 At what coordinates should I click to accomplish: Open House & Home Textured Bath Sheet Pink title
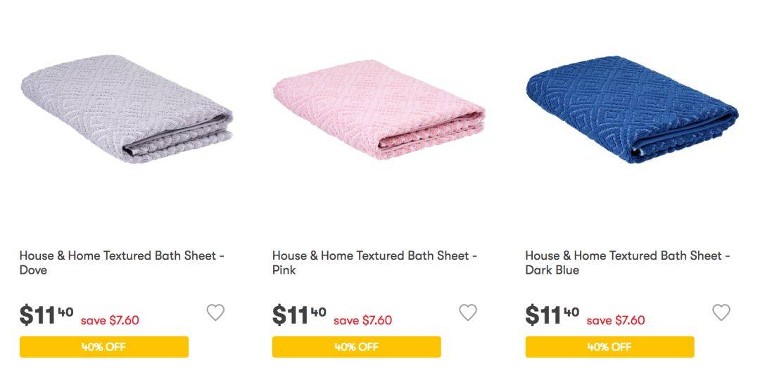(374, 263)
